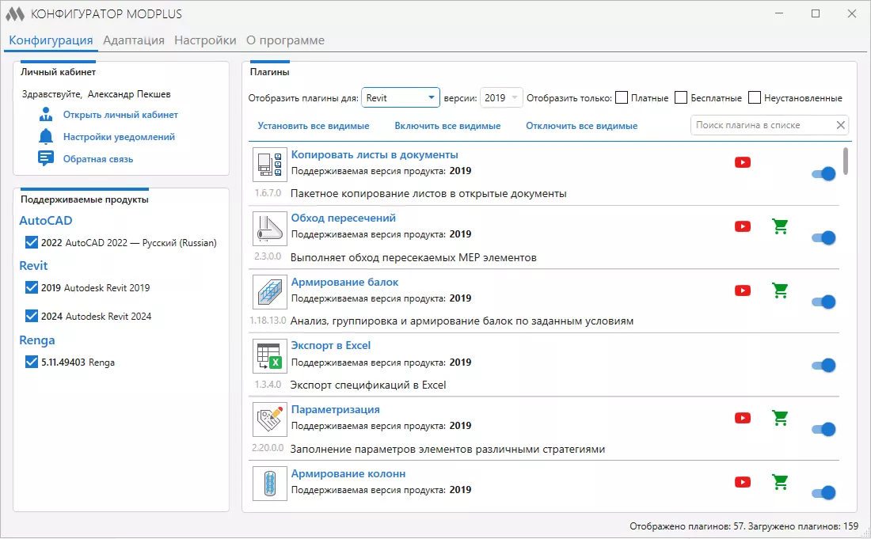This screenshot has height=539, width=871.
Task: Click the notifications bell icon
Action: [46, 137]
